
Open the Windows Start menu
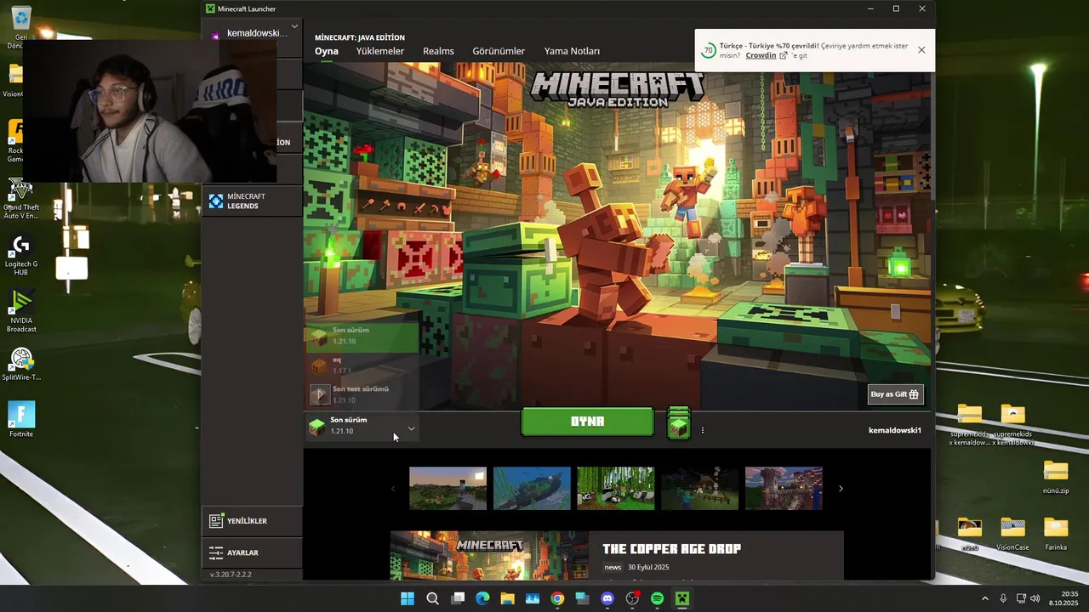[x=408, y=598]
